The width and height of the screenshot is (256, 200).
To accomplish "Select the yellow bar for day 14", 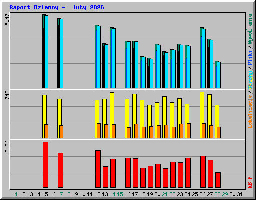I will coord(112,115).
